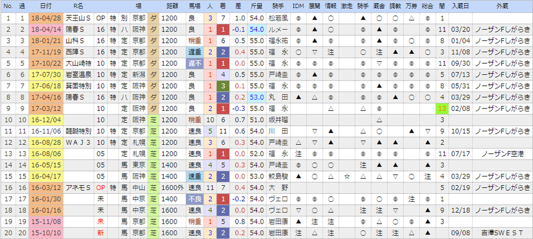This screenshot has height=239, width=533.
Task: Click the 調教 column header
Action: pyautogui.click(x=395, y=6)
